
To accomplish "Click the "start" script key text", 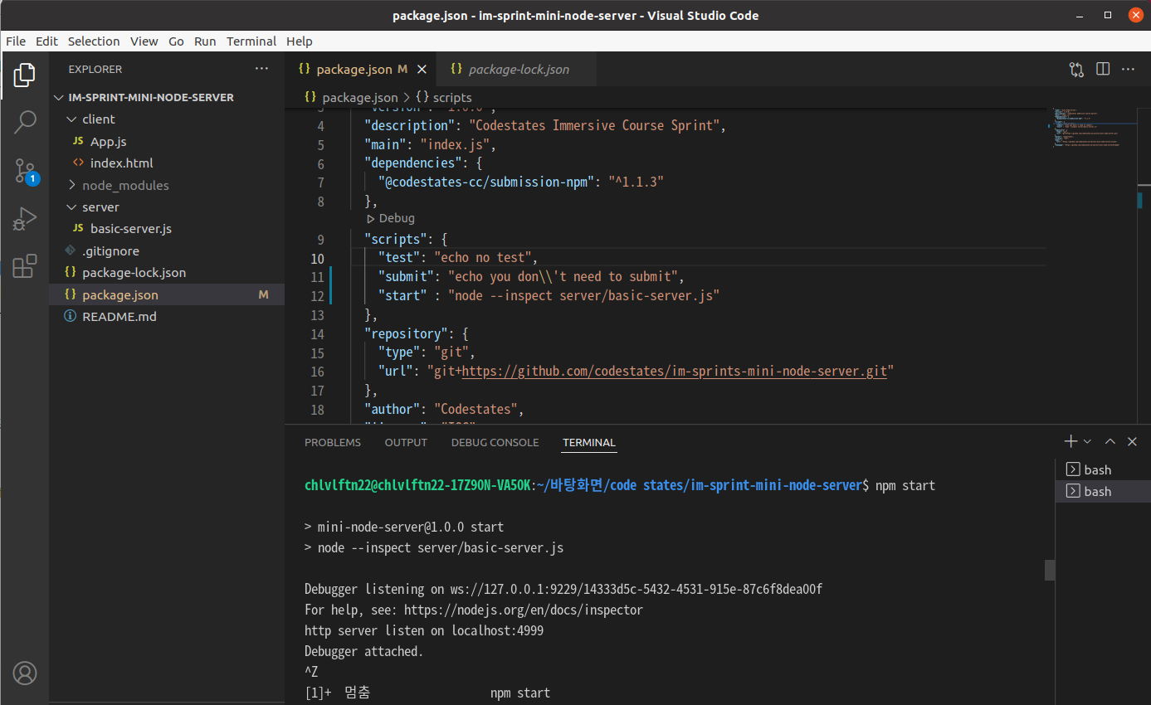I will pyautogui.click(x=402, y=295).
